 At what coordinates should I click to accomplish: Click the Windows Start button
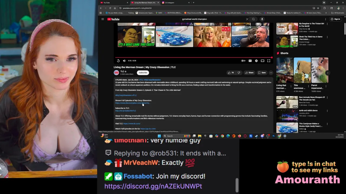point(159,136)
